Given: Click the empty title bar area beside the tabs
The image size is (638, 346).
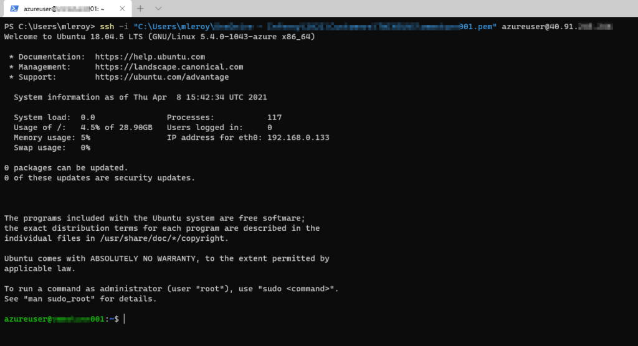Looking at the screenshot, I should pos(399,9).
